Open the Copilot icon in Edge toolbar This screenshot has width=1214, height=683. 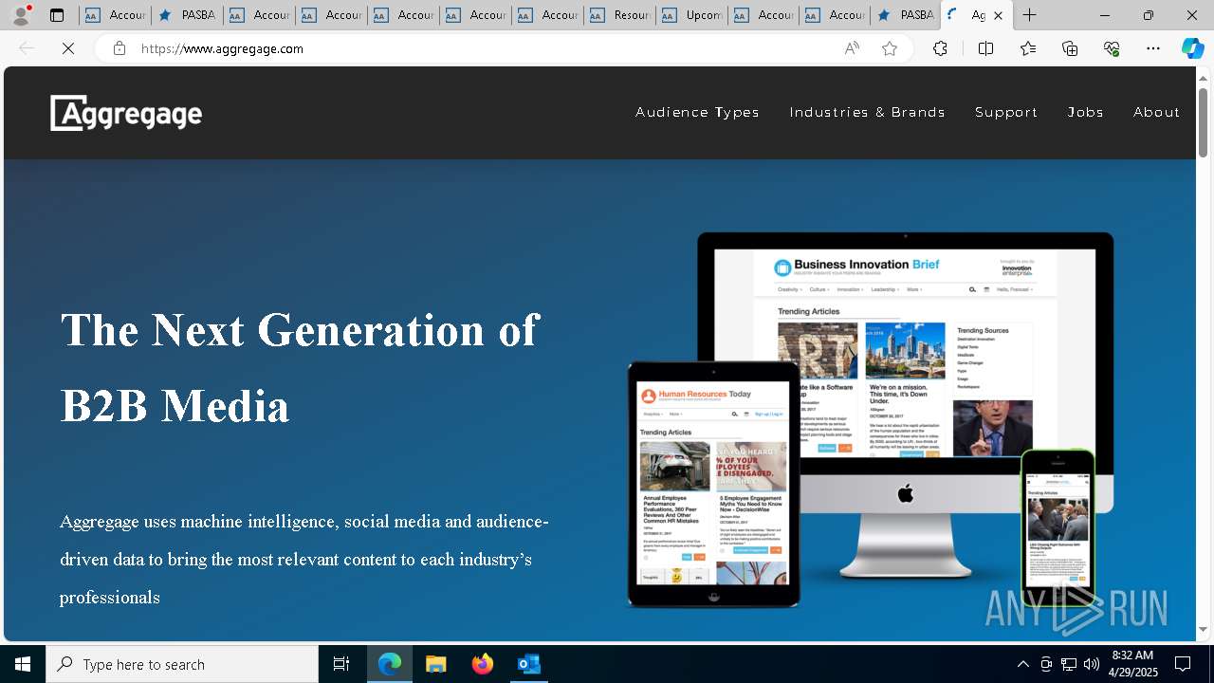click(1192, 48)
